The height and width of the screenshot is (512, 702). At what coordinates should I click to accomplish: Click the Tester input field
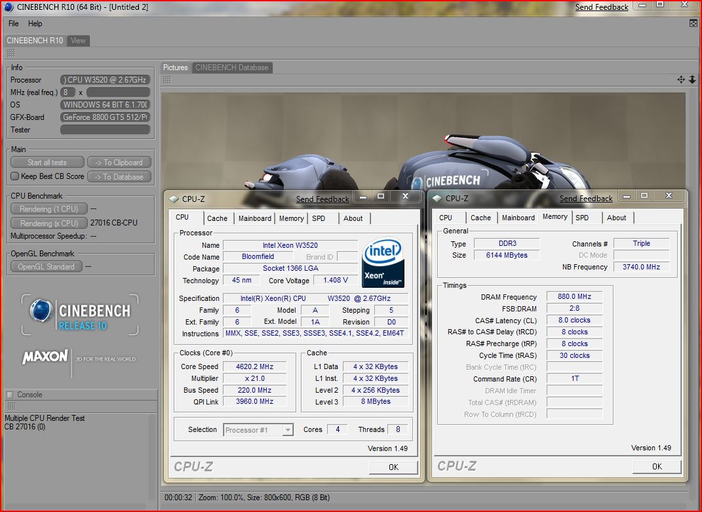pyautogui.click(x=106, y=129)
